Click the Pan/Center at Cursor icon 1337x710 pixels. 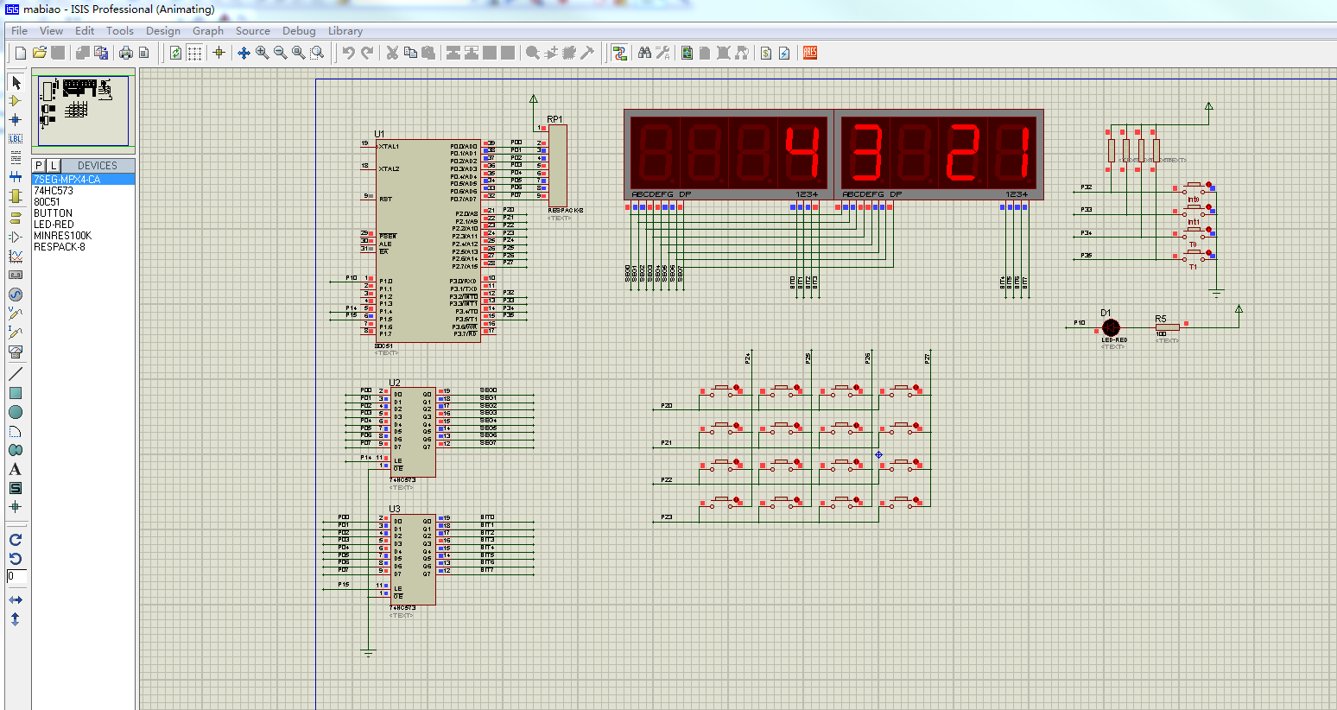click(x=244, y=53)
